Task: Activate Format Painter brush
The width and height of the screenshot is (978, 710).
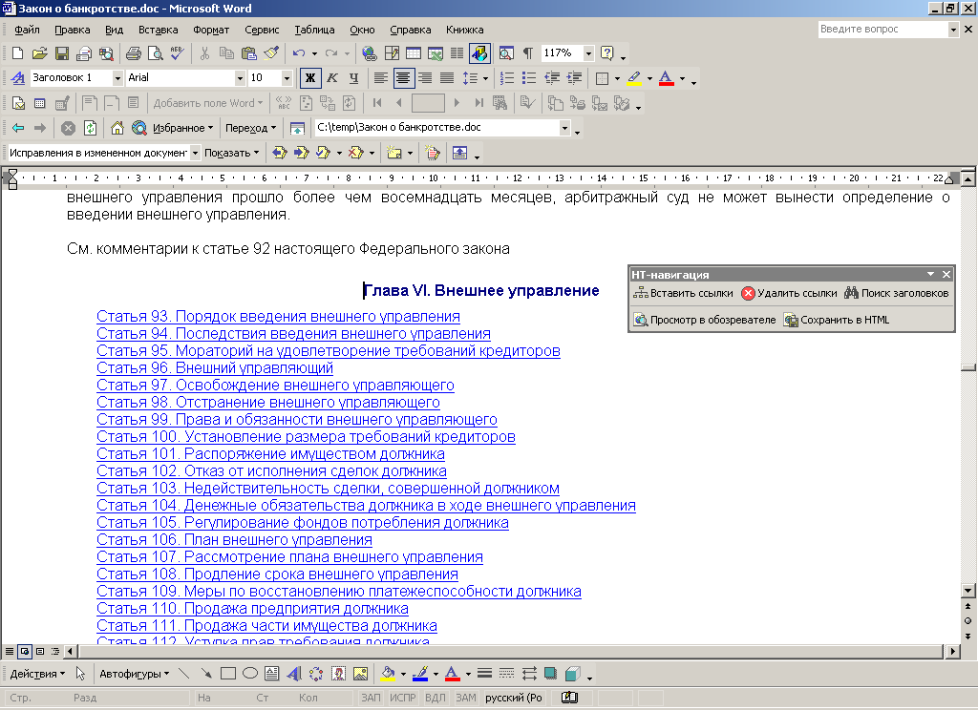Action: pos(271,53)
